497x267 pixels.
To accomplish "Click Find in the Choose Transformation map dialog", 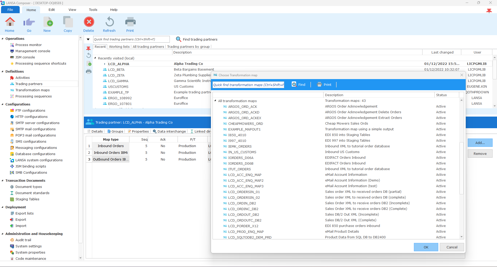I will pyautogui.click(x=298, y=85).
